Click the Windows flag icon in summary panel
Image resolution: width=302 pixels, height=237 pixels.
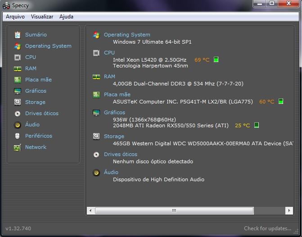(96, 35)
